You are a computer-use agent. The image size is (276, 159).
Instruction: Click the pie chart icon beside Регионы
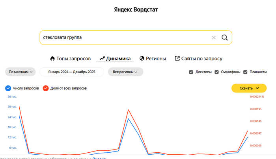142,59
